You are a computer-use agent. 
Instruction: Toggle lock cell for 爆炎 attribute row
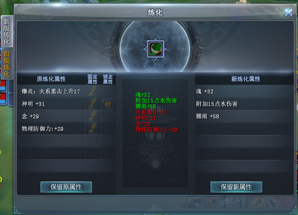108,91
